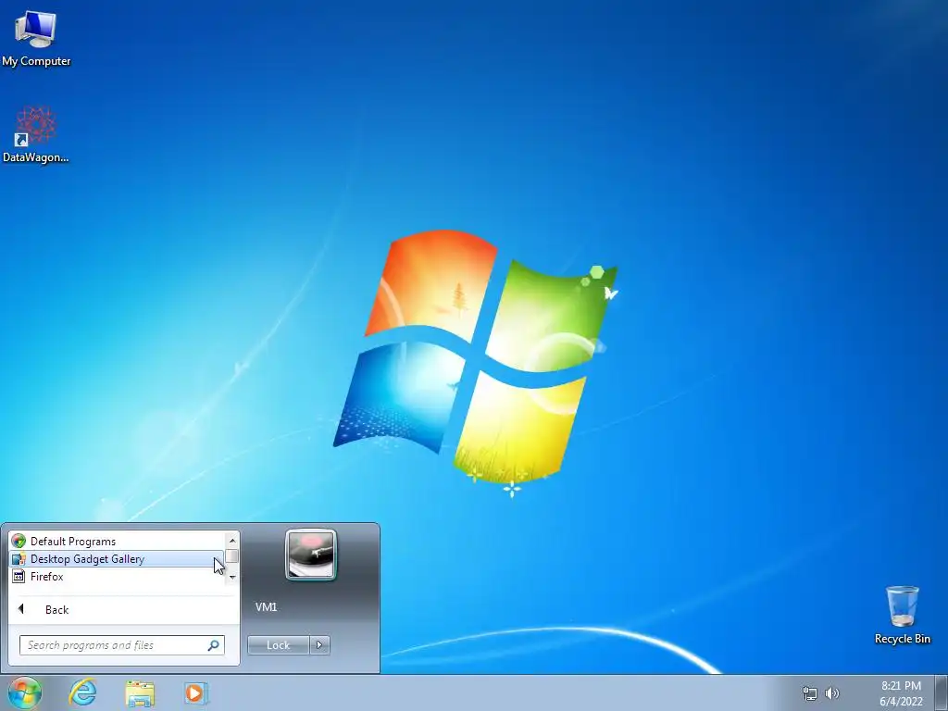Image resolution: width=948 pixels, height=711 pixels.
Task: Click the programs list scrollbar thumb
Action: (x=232, y=555)
